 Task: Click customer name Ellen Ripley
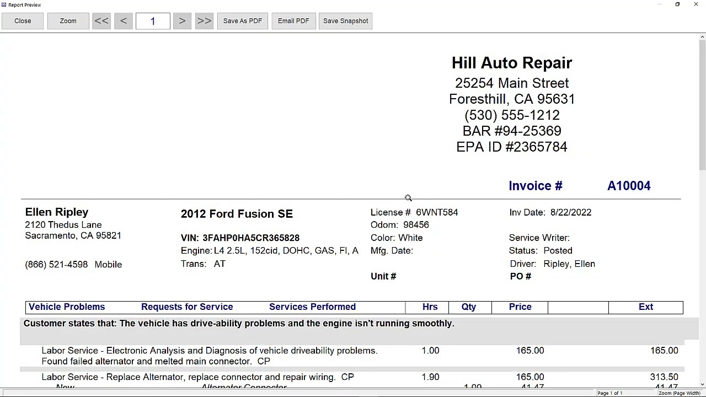point(56,212)
